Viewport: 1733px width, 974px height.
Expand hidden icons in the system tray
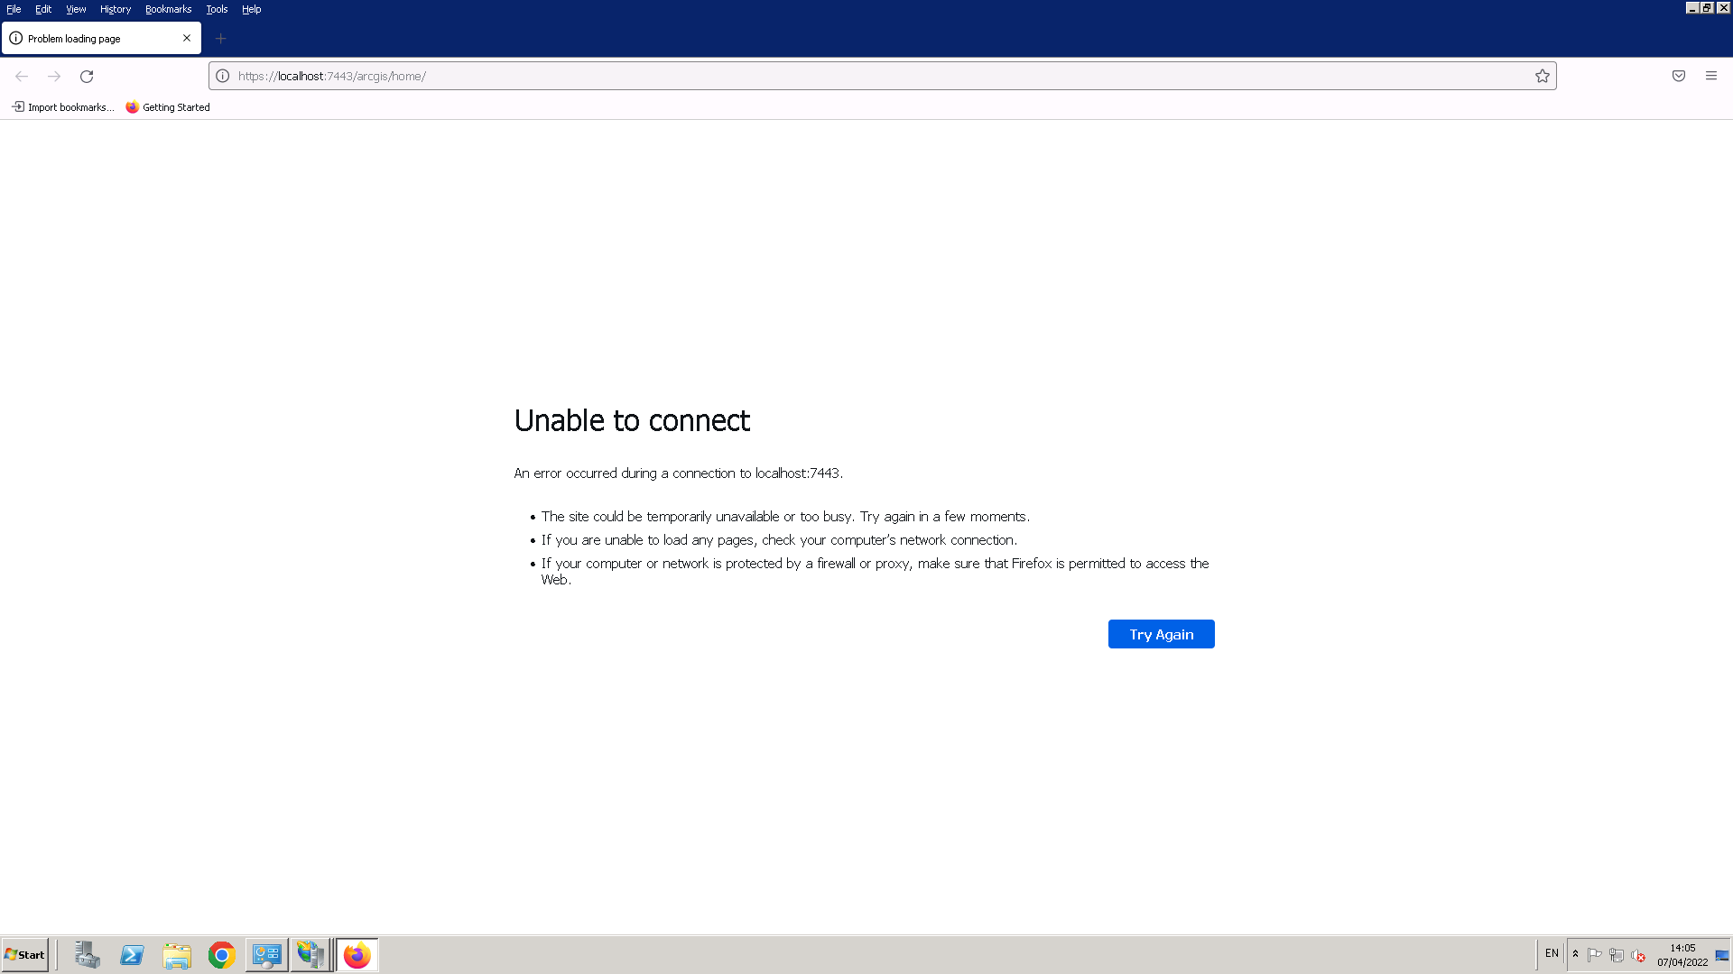[1576, 954]
